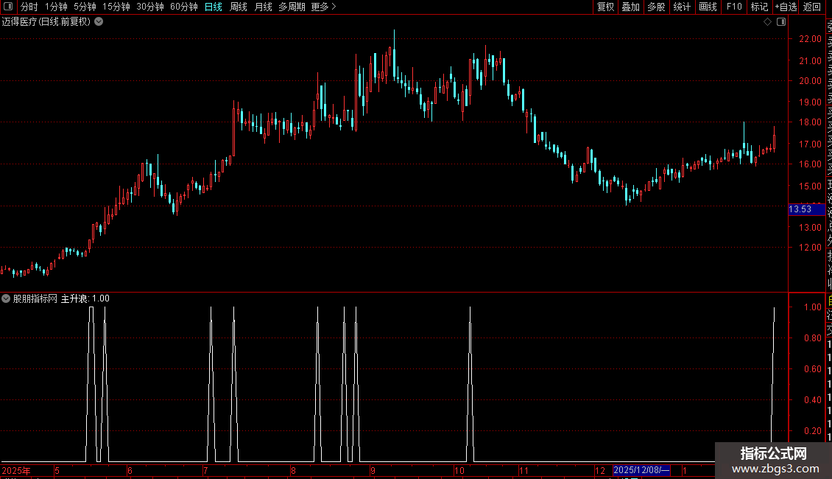Image resolution: width=832 pixels, height=479 pixels.
Task: Click the 22.00 price axis label
Action: (810, 39)
